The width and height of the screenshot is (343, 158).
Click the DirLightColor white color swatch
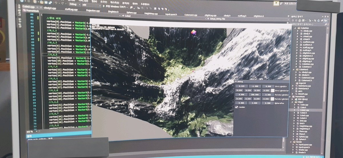[273, 91]
